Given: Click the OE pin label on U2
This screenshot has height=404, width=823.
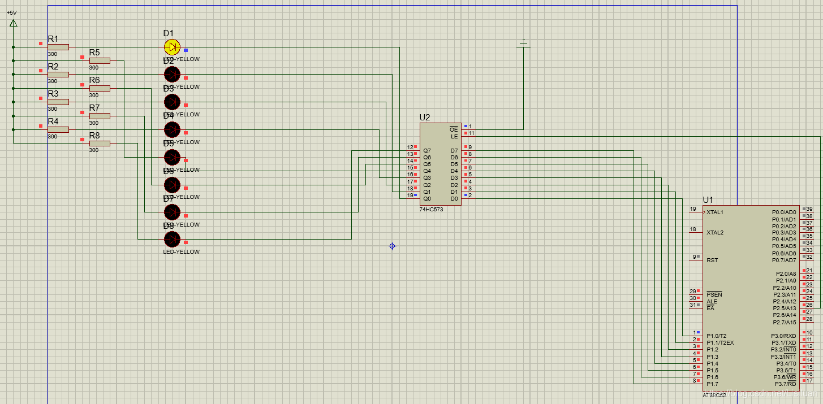Looking at the screenshot, I should coord(454,129).
